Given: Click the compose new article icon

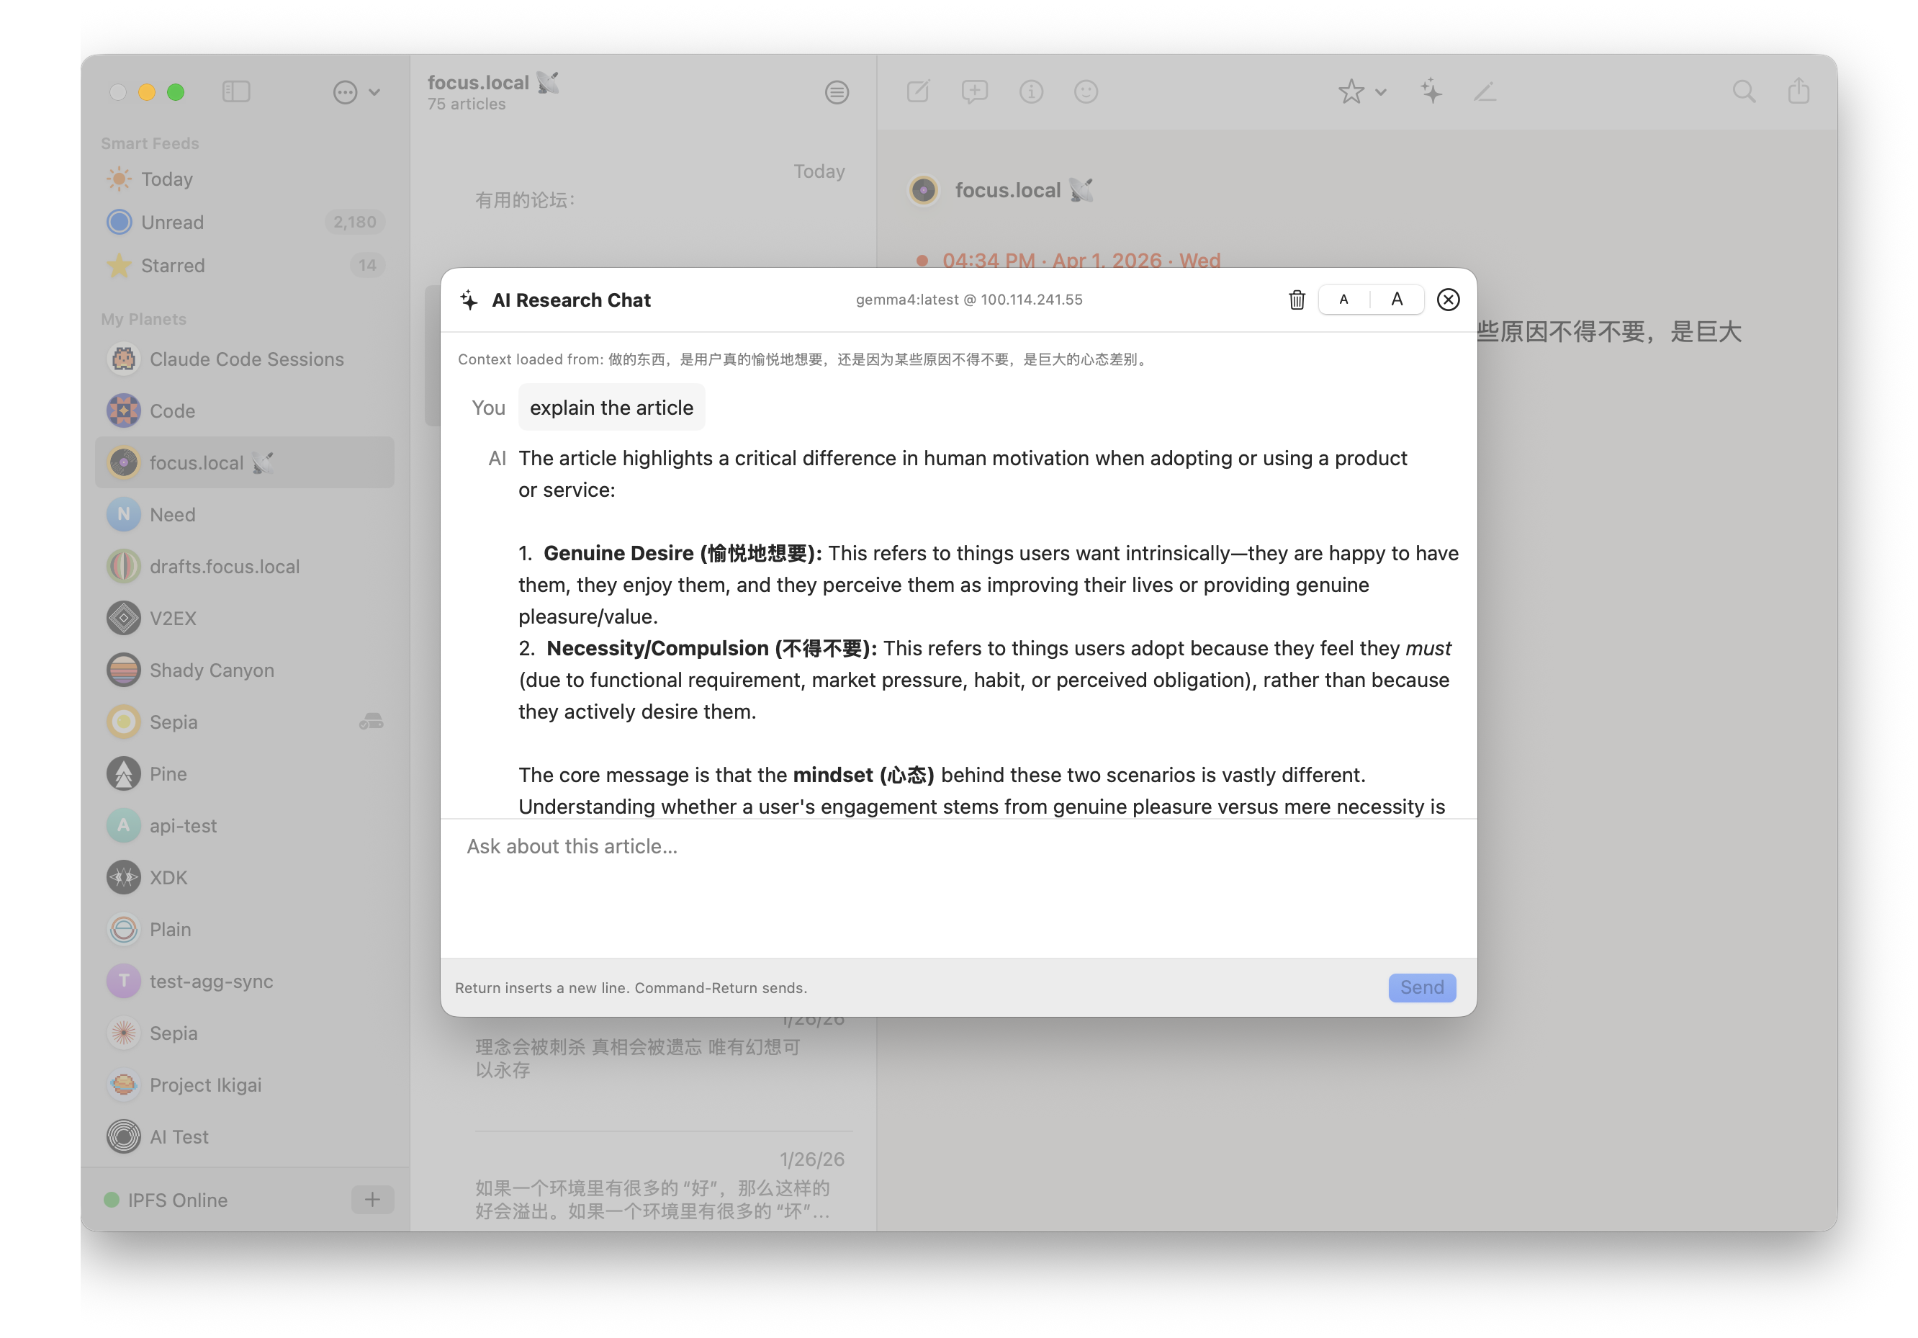Looking at the screenshot, I should [918, 91].
